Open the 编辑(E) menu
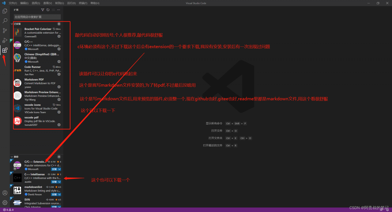 [x=24, y=3]
